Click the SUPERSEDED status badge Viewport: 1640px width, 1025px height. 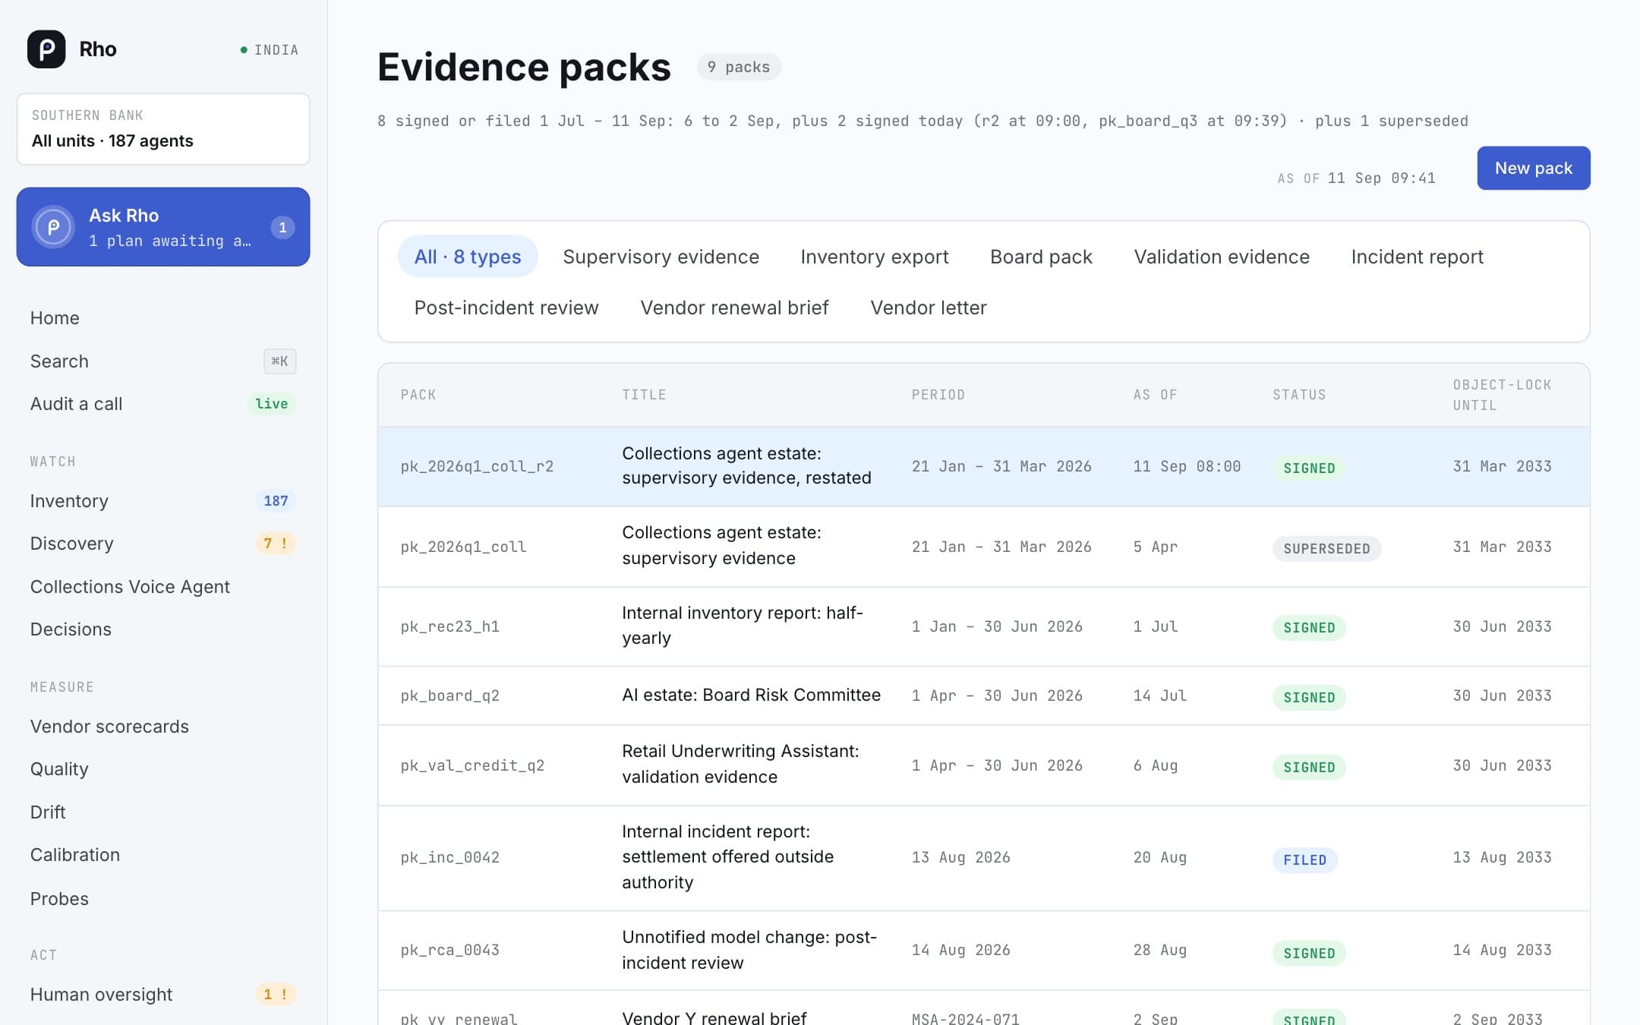tap(1326, 548)
